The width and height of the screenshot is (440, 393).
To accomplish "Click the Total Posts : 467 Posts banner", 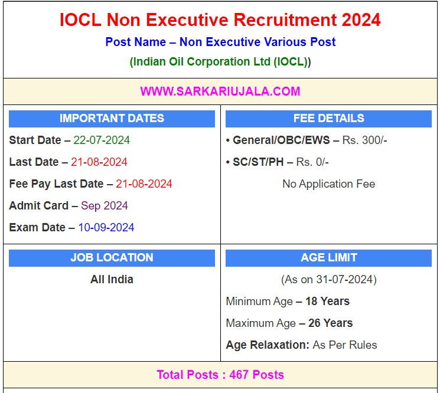I will tap(220, 375).
